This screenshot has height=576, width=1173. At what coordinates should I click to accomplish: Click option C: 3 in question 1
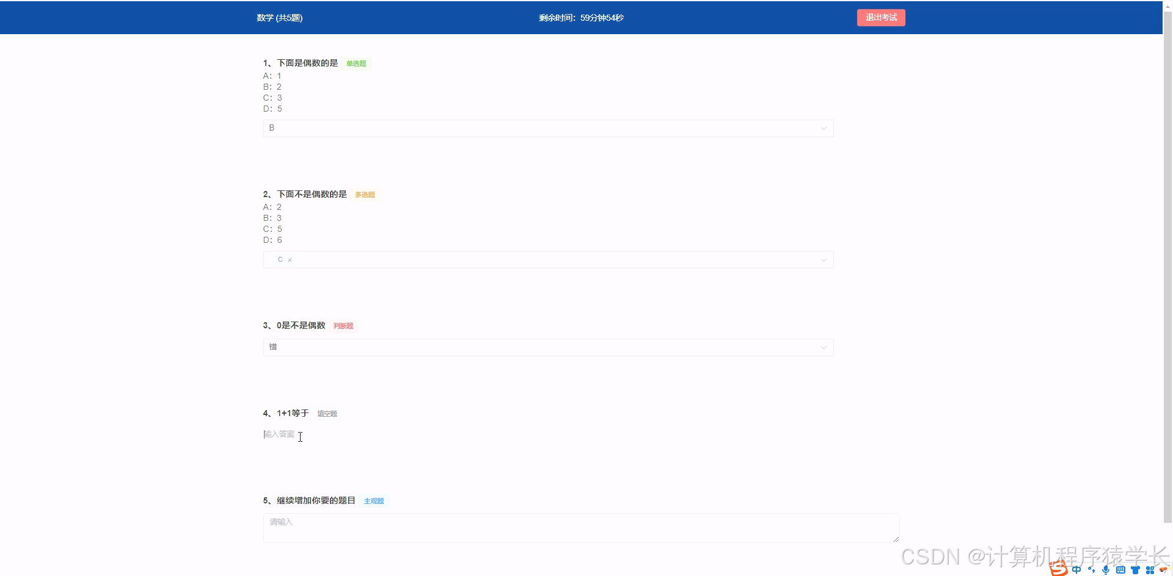[x=272, y=98]
